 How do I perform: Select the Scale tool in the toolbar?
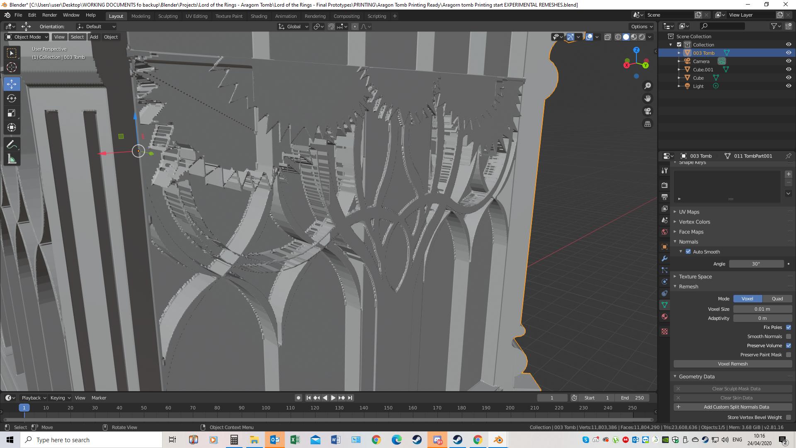click(12, 113)
